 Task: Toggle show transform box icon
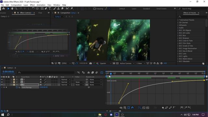(x=129, y=108)
